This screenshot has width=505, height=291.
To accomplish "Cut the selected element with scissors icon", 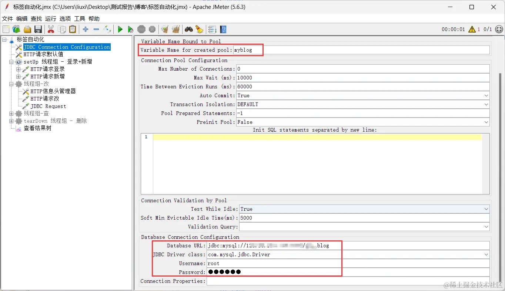I will (x=51, y=29).
